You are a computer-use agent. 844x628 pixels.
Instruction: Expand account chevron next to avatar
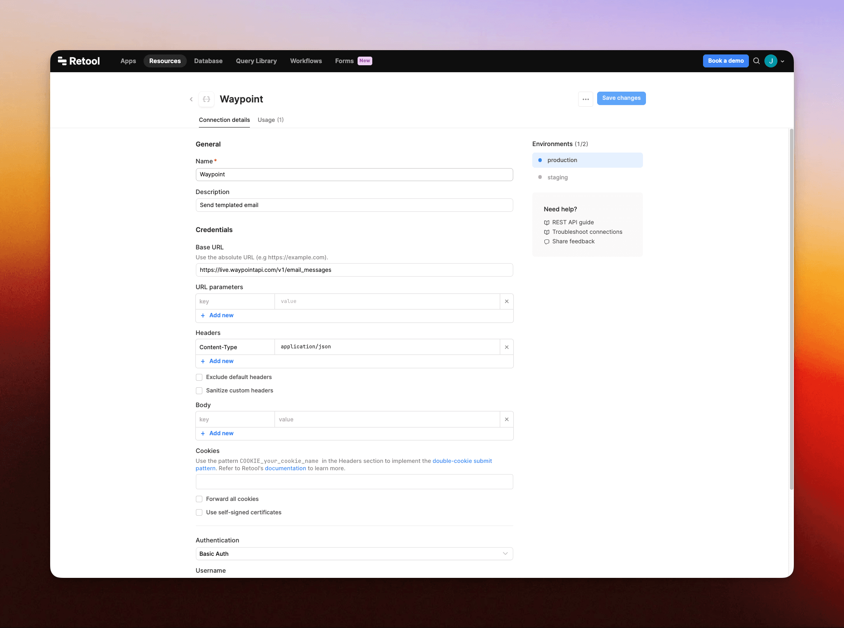(782, 61)
